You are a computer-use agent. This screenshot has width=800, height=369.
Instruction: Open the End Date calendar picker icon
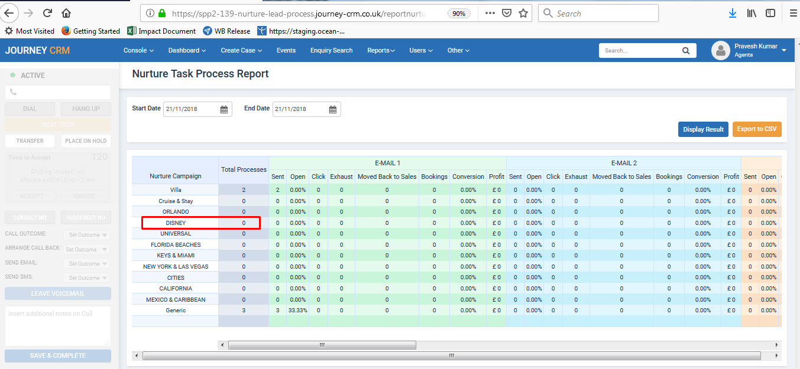(x=333, y=109)
